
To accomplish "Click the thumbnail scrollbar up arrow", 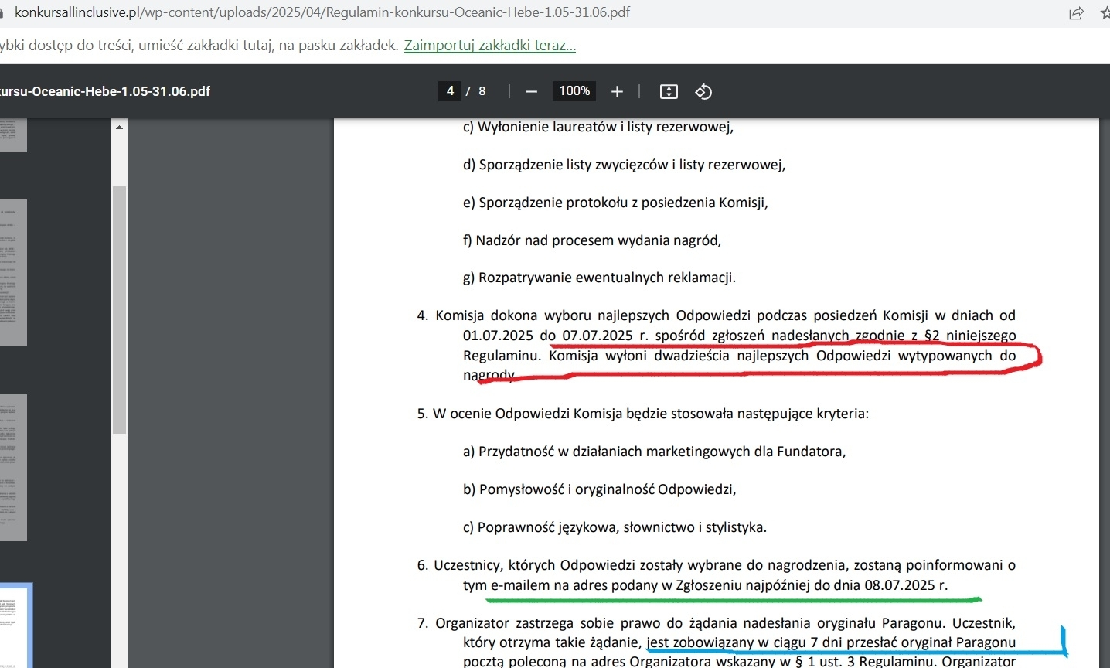I will click(119, 127).
